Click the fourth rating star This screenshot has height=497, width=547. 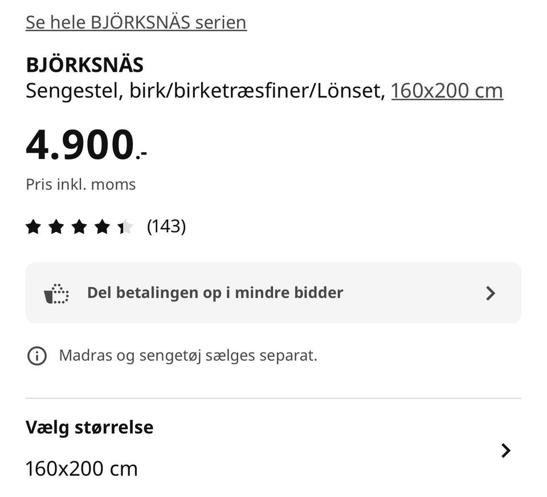(x=102, y=227)
